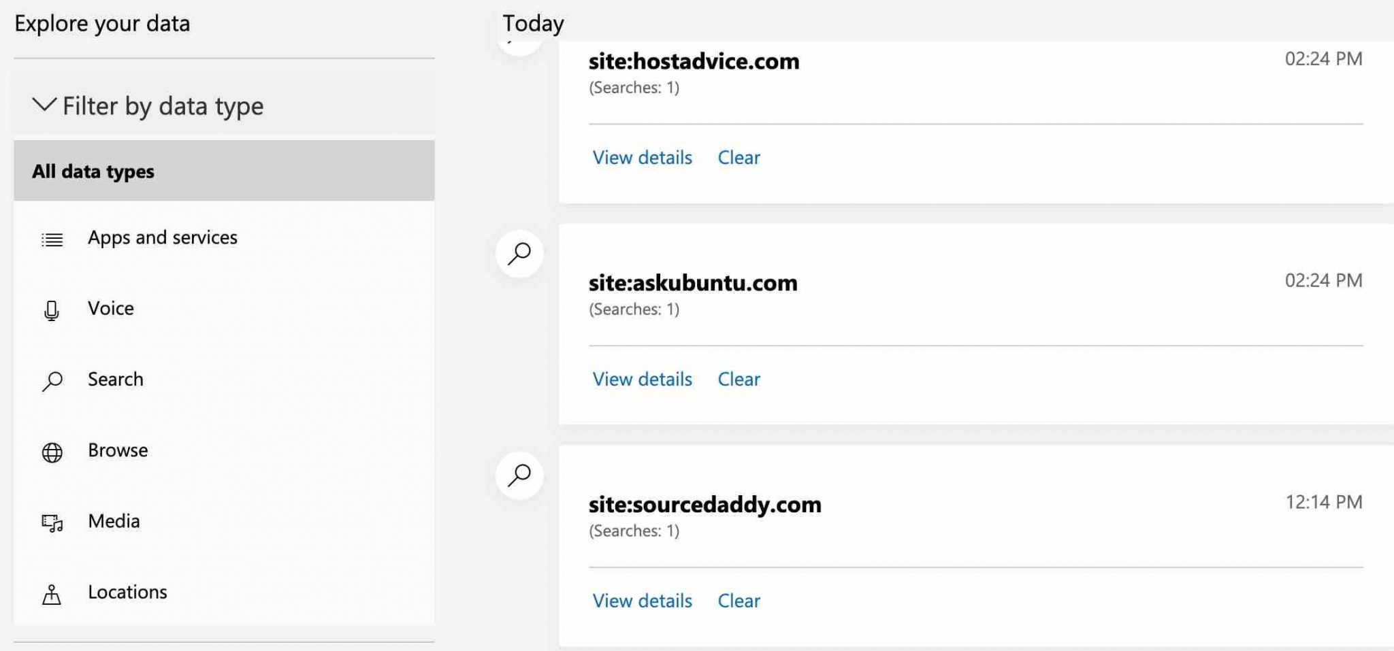Click the Voice microphone icon
This screenshot has height=651, width=1394.
click(52, 310)
